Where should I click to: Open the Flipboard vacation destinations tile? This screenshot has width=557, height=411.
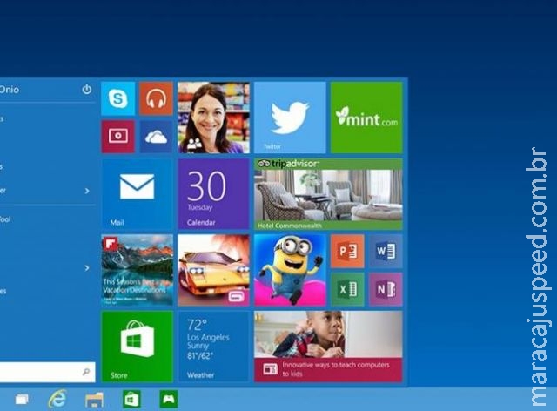click(138, 270)
